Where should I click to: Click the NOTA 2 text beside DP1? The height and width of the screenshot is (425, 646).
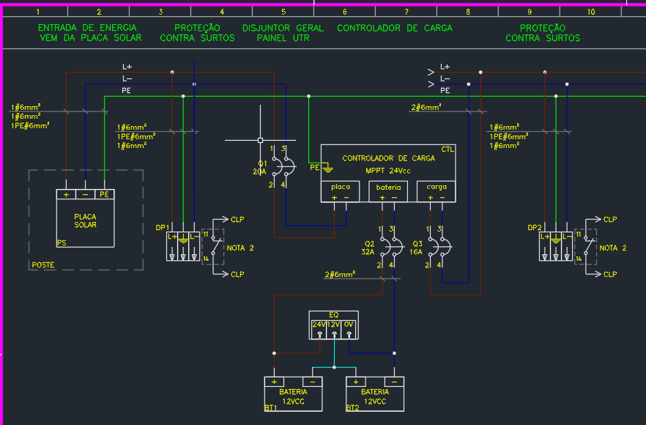[x=240, y=248]
